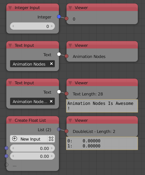Collapse the Viewer node showing Text Length
The image size is (145, 175).
70,83
